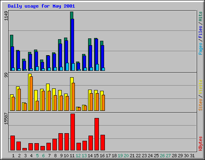Select the 99 visits axis value
This screenshot has width=205, height=160.
(6, 75)
